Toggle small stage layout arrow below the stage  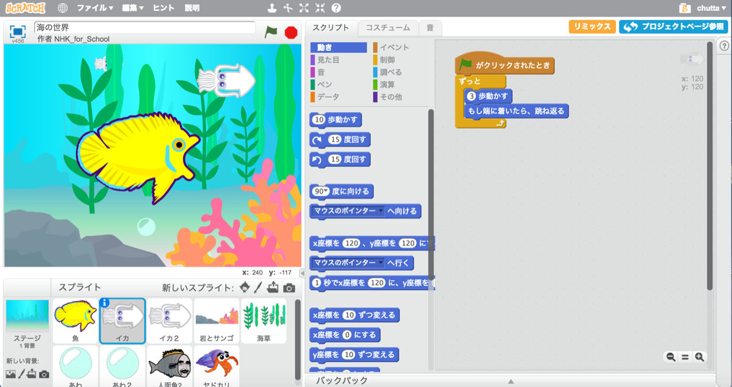tap(301, 273)
